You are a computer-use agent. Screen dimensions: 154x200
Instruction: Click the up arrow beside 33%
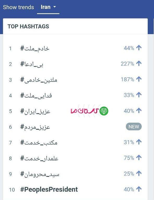coord(139,95)
